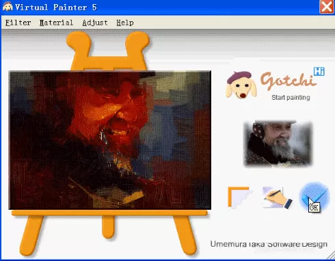Close the Virtual Painter 5 window
The image size is (335, 261).
[326, 7]
